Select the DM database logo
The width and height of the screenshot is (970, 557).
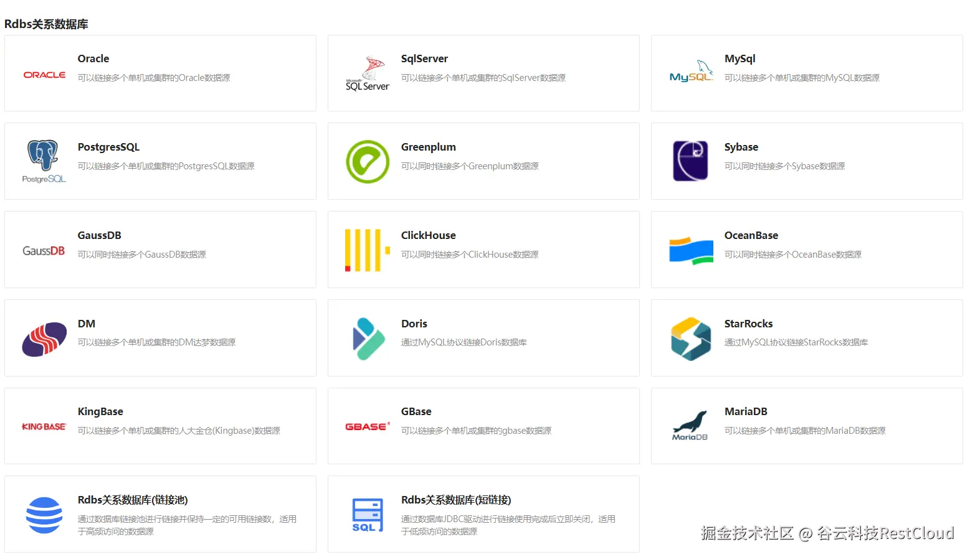click(x=44, y=339)
